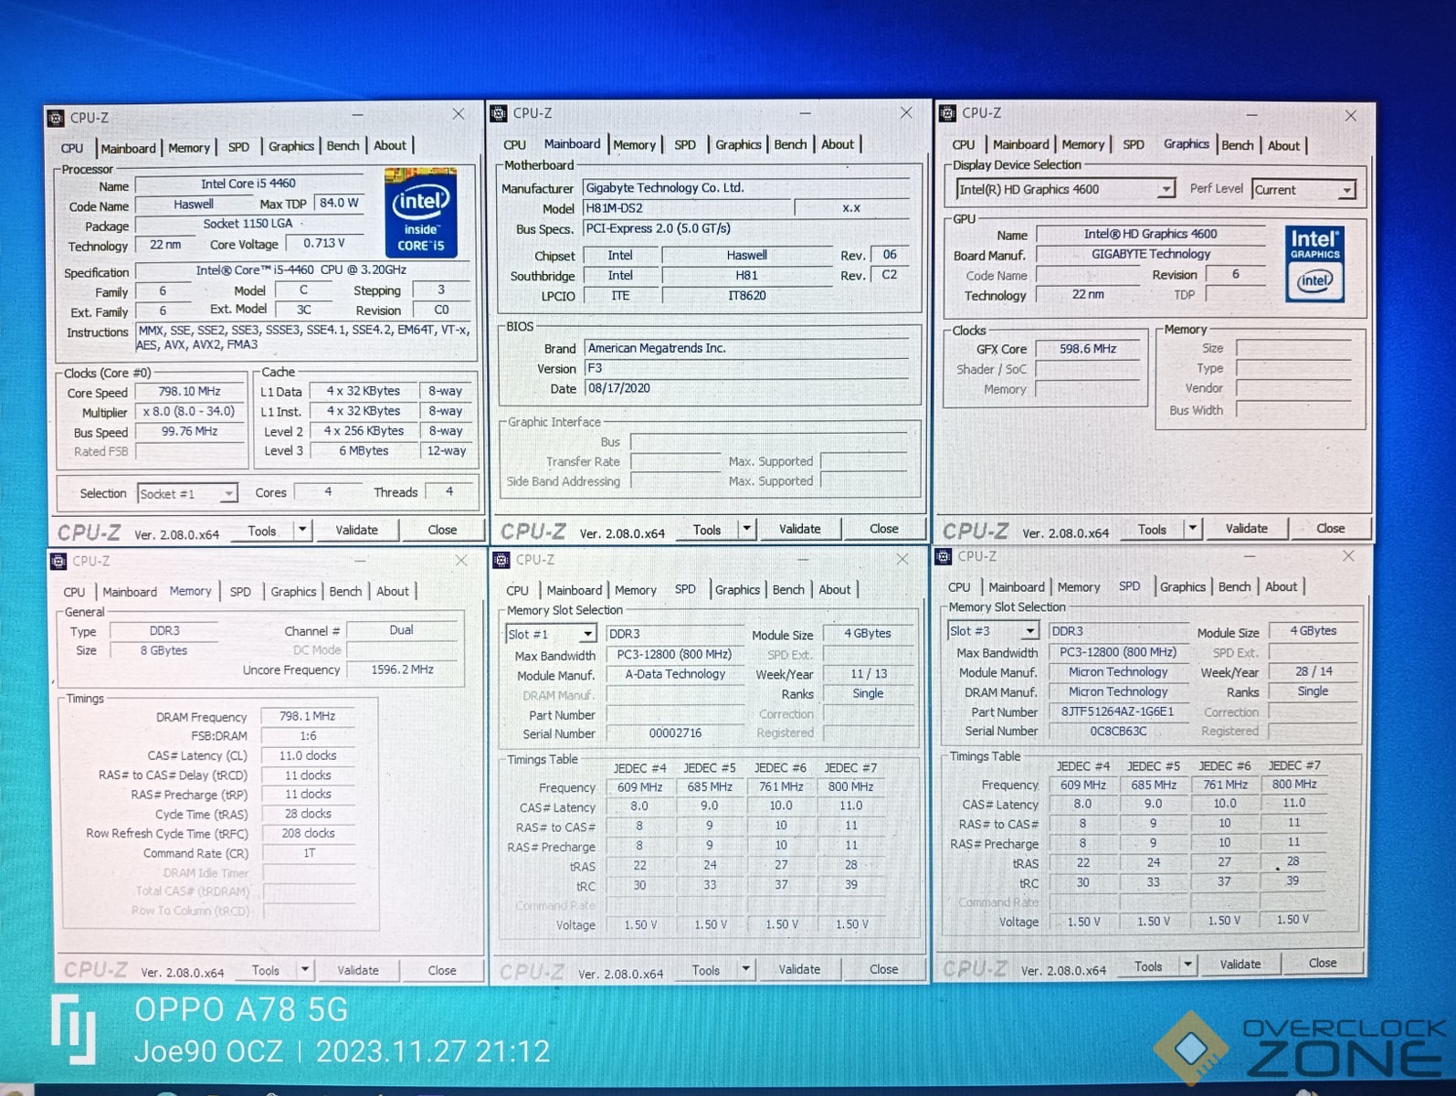Click GFX Core 598.6 MHz value

[x=1087, y=349]
